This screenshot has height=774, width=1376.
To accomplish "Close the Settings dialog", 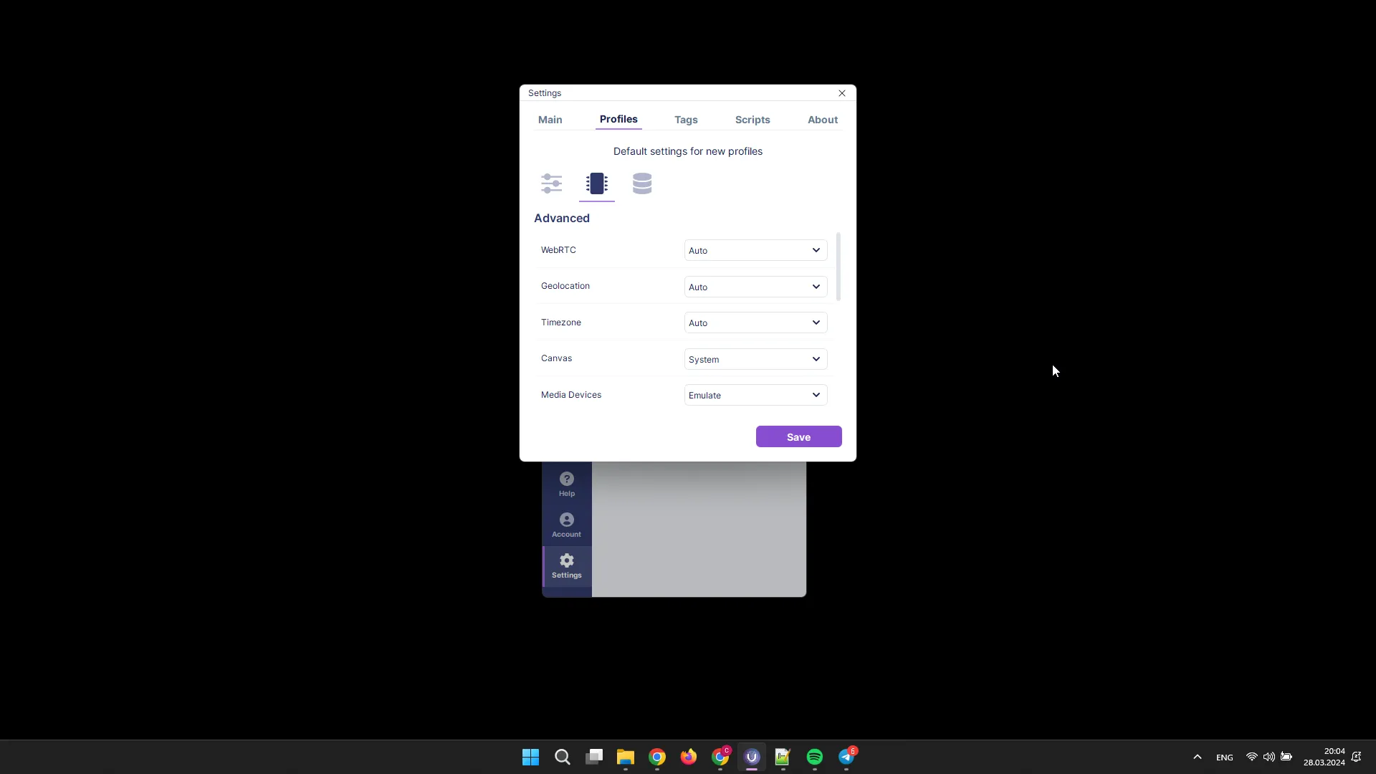I will 841,92.
